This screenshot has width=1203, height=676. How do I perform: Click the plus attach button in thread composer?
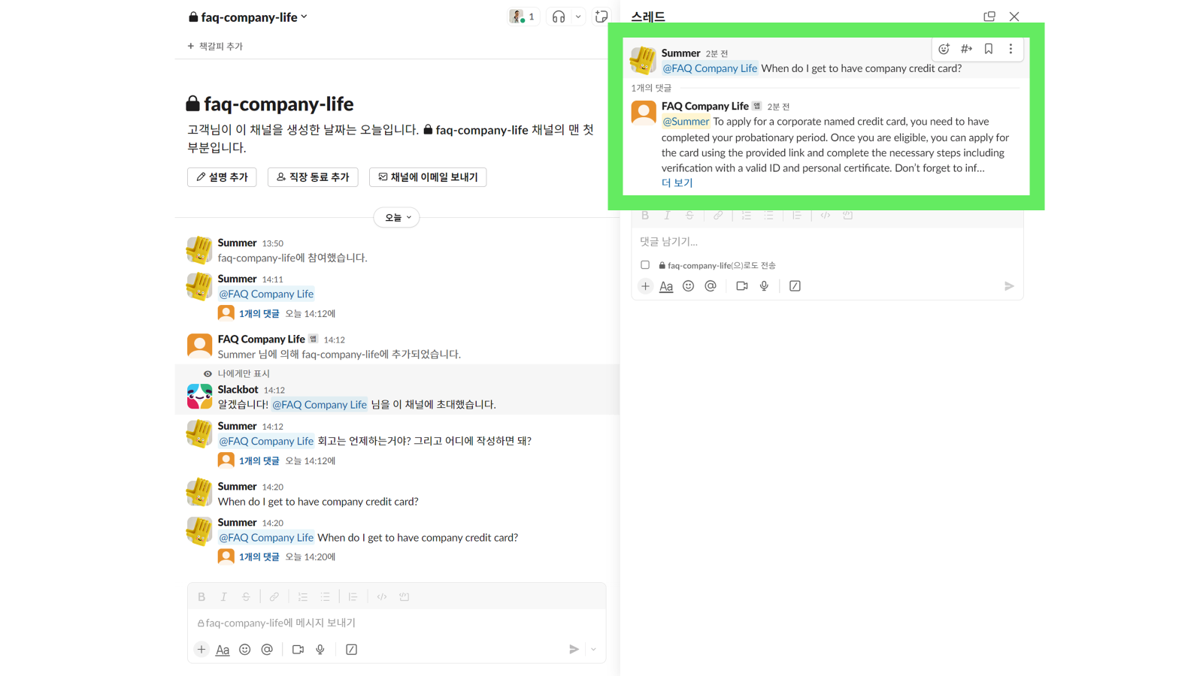[645, 286]
